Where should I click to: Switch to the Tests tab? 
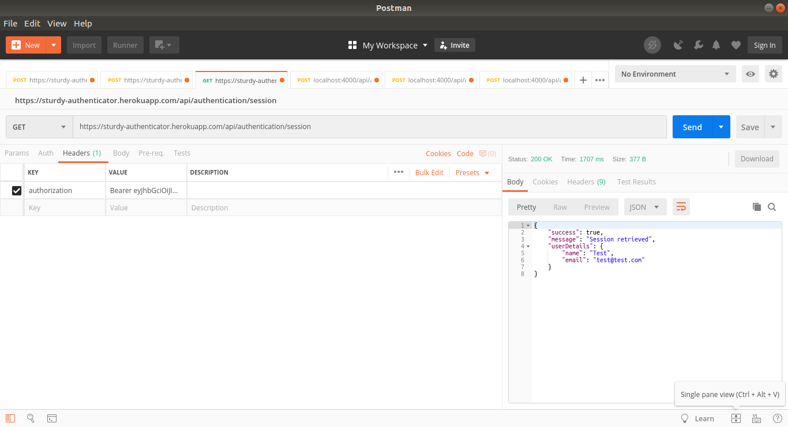coord(182,153)
